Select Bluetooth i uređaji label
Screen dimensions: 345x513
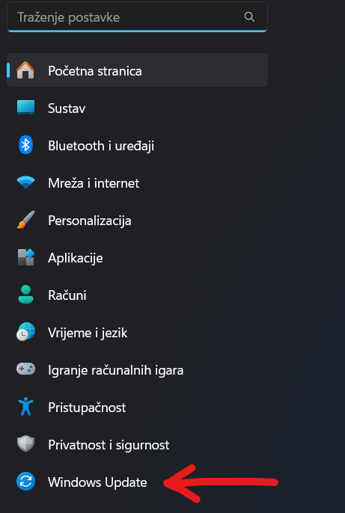click(x=101, y=146)
